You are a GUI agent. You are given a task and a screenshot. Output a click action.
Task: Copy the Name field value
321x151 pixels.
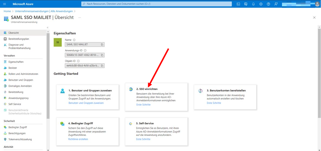pos(102,45)
